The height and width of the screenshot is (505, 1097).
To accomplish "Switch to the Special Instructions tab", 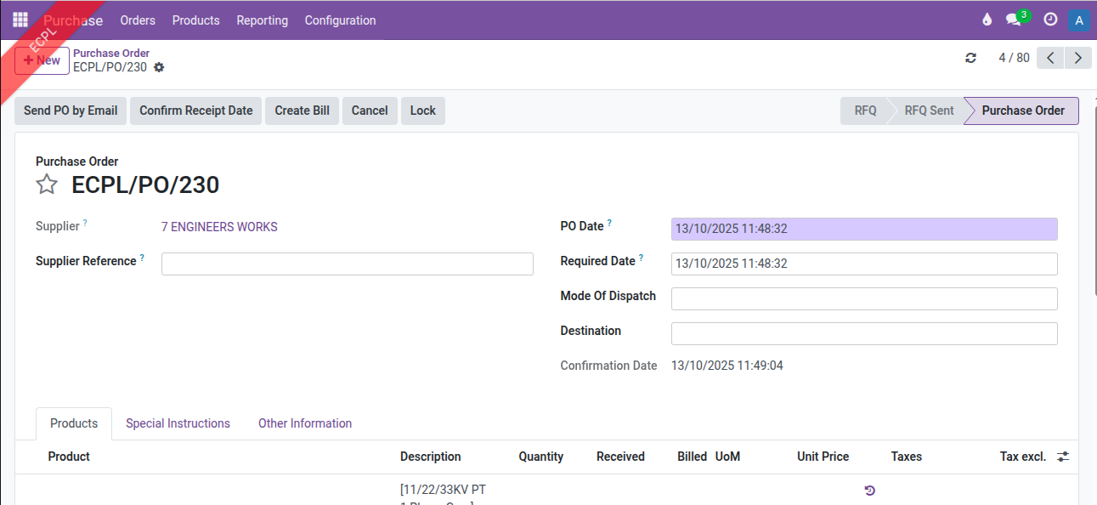I will tap(178, 423).
